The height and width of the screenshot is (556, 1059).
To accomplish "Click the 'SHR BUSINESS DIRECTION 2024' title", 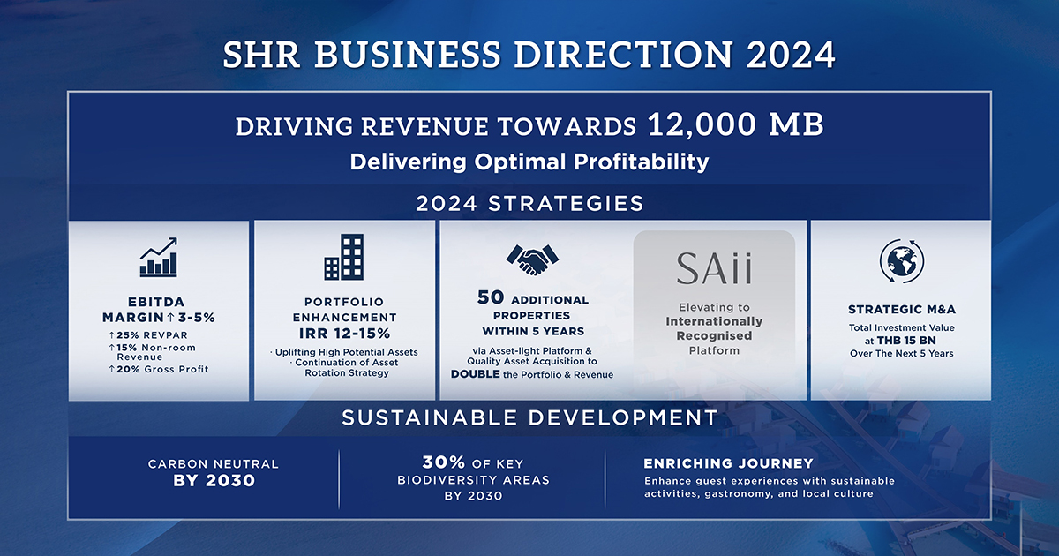I will [529, 55].
